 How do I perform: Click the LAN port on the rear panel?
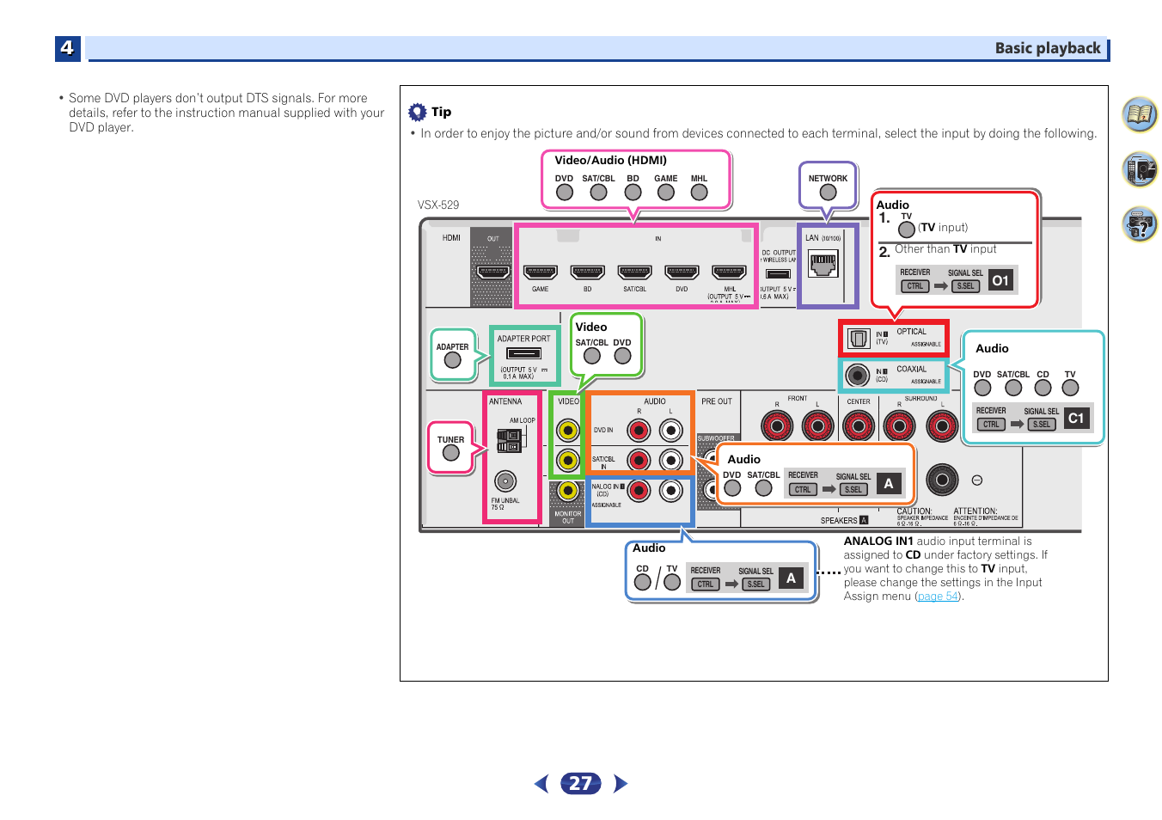point(823,264)
